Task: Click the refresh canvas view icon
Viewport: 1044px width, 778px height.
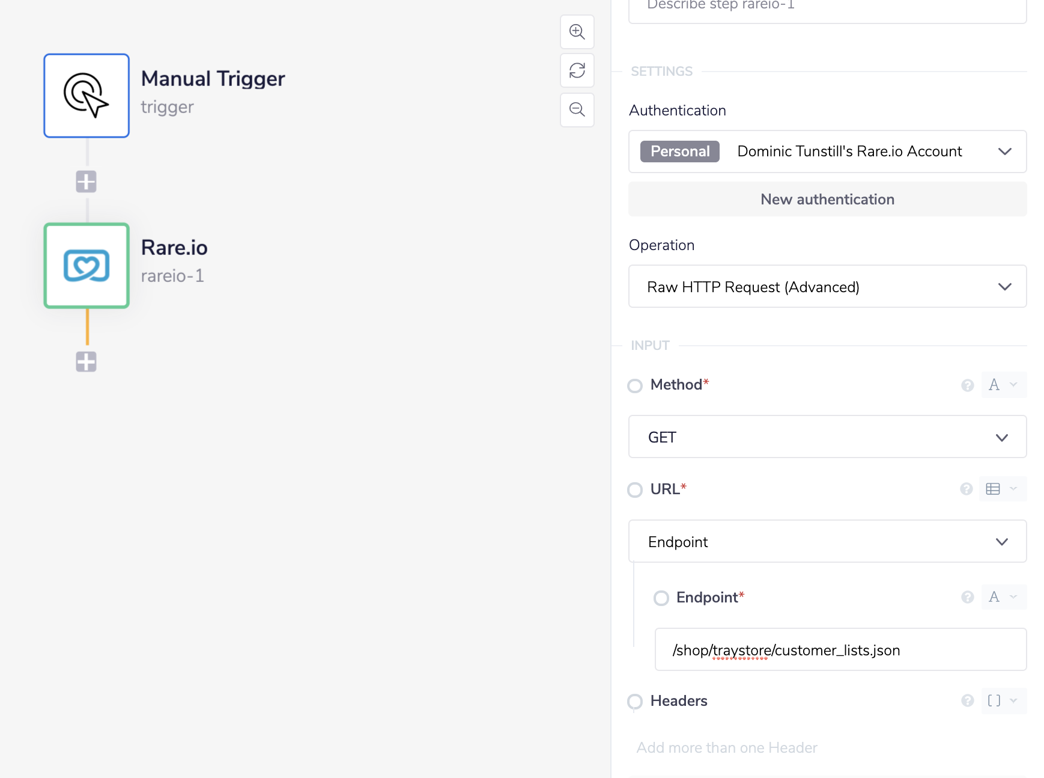Action: click(577, 70)
